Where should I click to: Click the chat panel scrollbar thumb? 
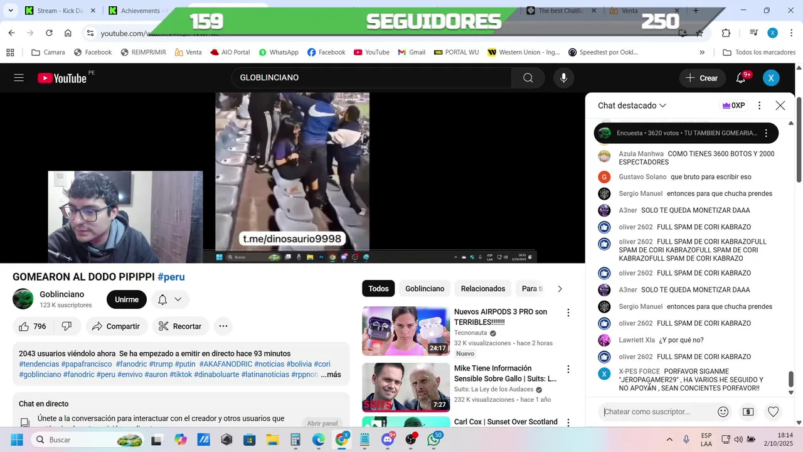(790, 380)
